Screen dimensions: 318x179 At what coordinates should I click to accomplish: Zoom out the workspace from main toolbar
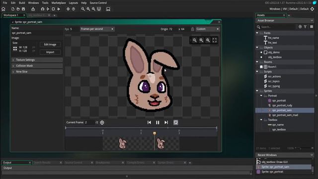click(83, 9)
